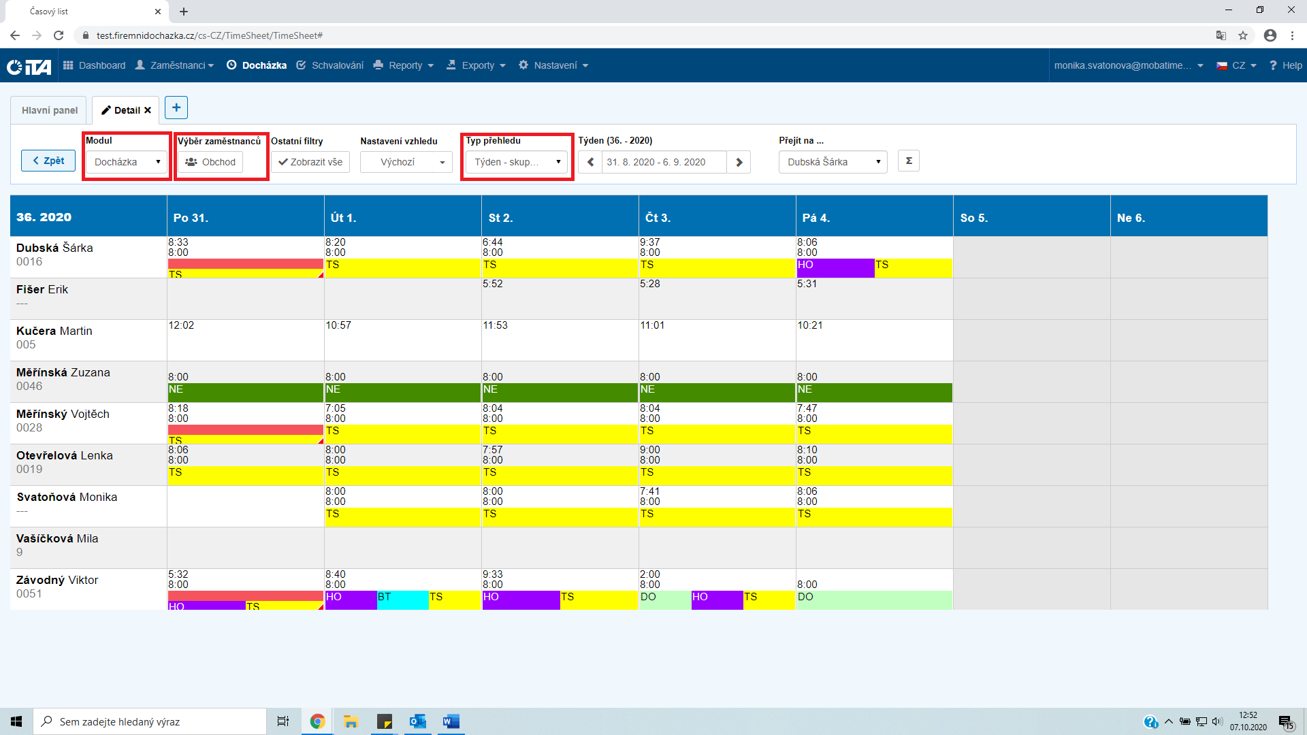
Task: Open the Modul Docházka dropdown
Action: pos(127,162)
